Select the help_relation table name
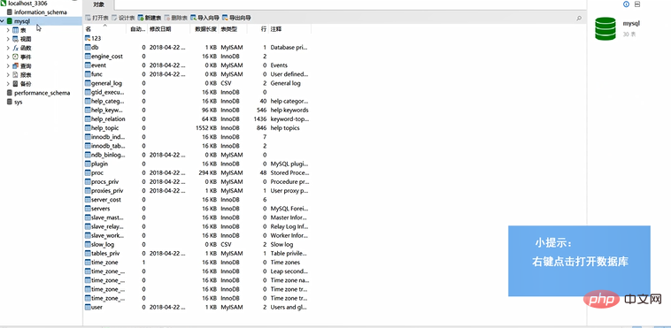 108,118
